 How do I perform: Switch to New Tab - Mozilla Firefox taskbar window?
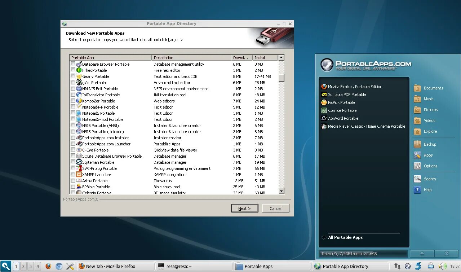[x=116, y=267]
